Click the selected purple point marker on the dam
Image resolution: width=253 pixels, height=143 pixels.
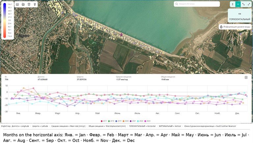tap(121, 35)
